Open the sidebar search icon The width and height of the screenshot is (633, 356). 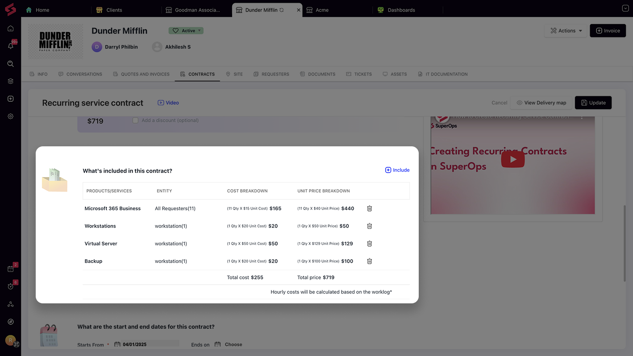click(10, 64)
